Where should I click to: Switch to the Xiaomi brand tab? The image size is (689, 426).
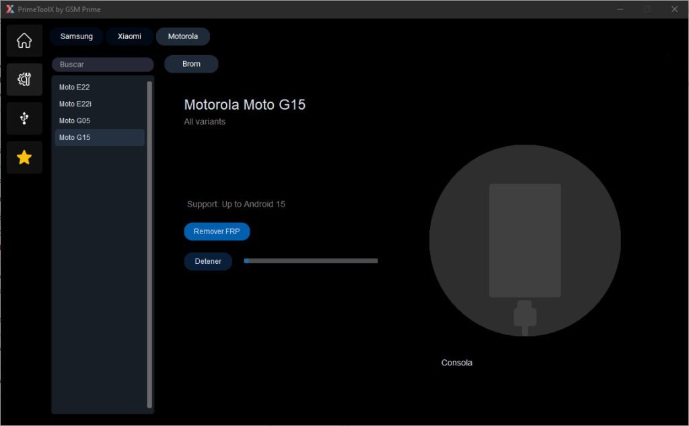click(129, 36)
